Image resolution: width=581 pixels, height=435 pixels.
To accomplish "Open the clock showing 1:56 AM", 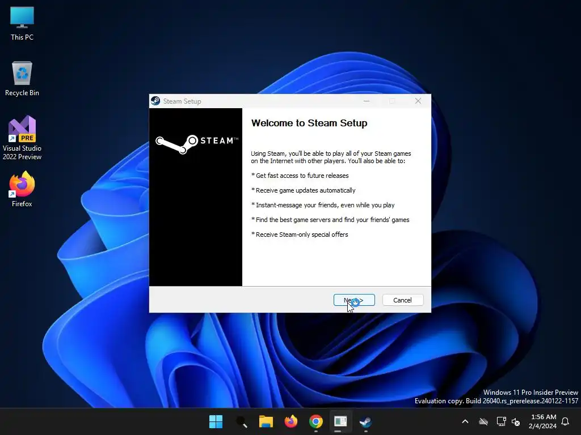I will (543, 421).
